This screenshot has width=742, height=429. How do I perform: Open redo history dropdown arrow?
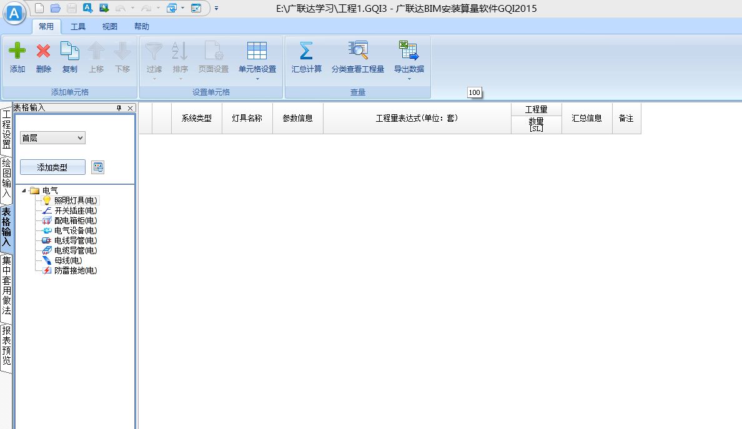pos(158,8)
